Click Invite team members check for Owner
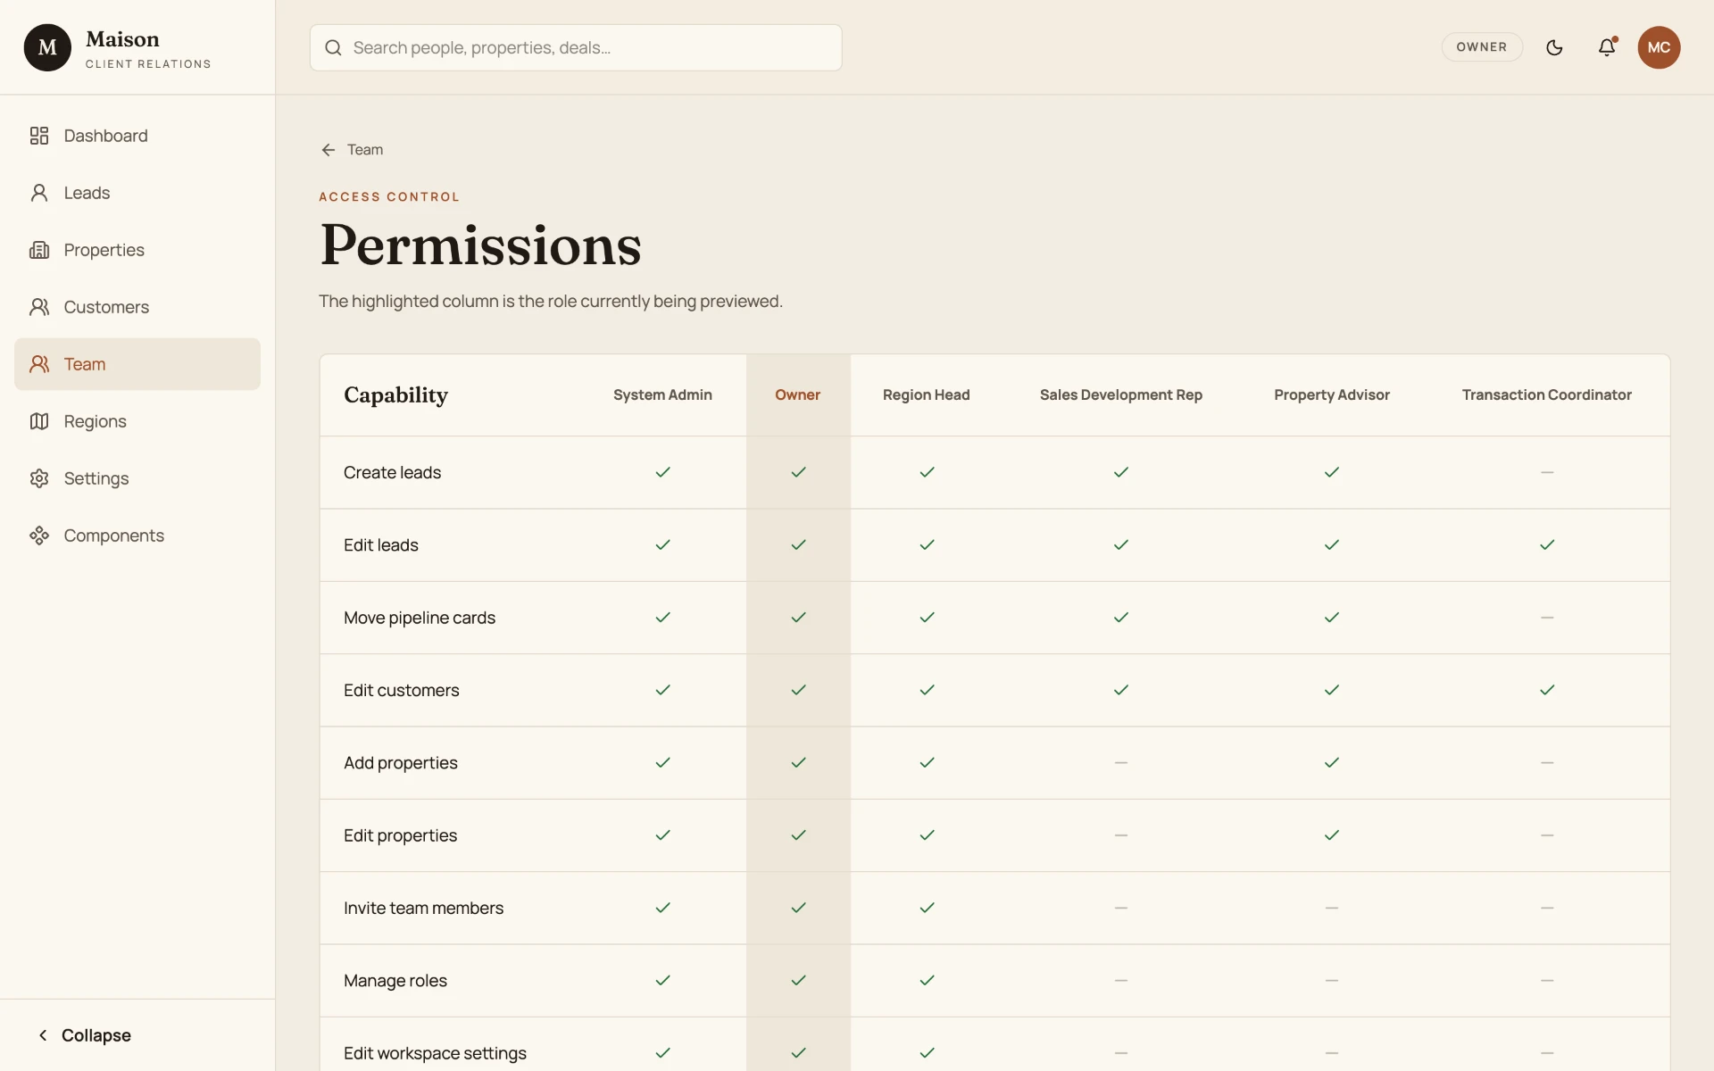This screenshot has height=1071, width=1714. (x=798, y=908)
